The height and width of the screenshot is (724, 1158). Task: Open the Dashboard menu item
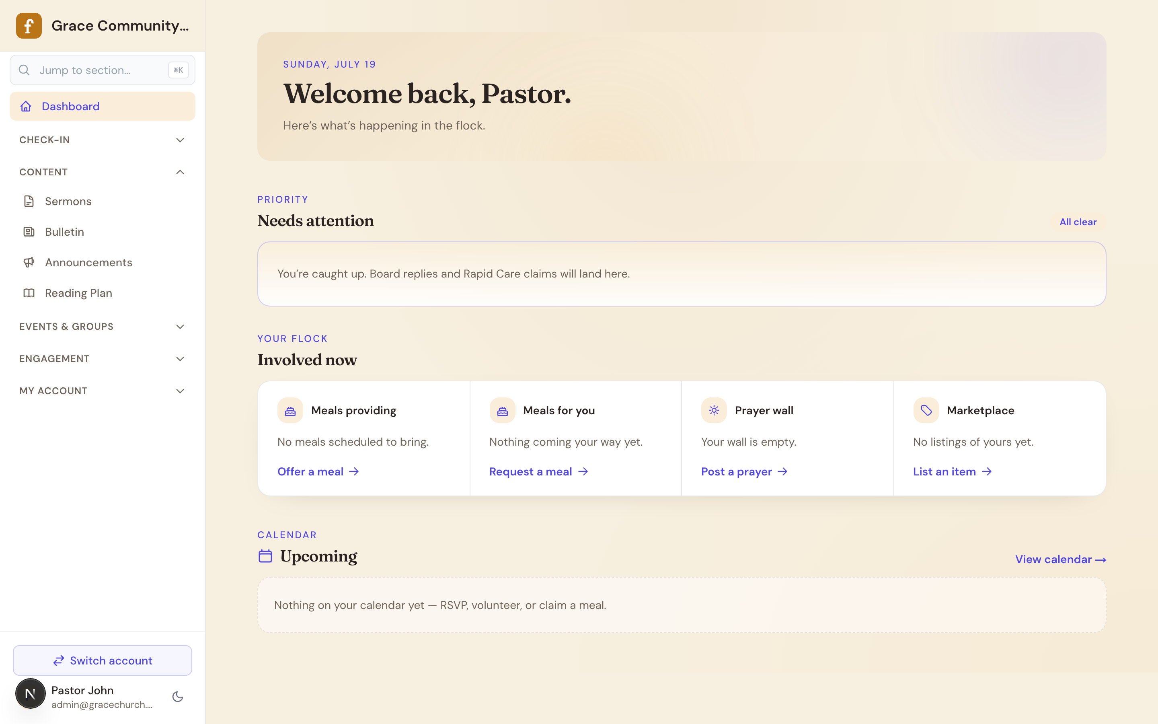103,106
